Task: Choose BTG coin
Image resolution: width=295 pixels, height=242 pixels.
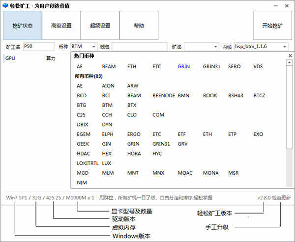Action: [x=82, y=105]
